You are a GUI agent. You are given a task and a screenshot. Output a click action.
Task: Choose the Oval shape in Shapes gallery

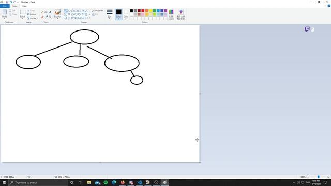click(72, 11)
